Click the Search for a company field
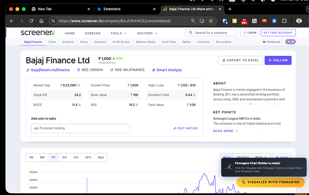The height and width of the screenshot is (195, 309). (x=211, y=33)
